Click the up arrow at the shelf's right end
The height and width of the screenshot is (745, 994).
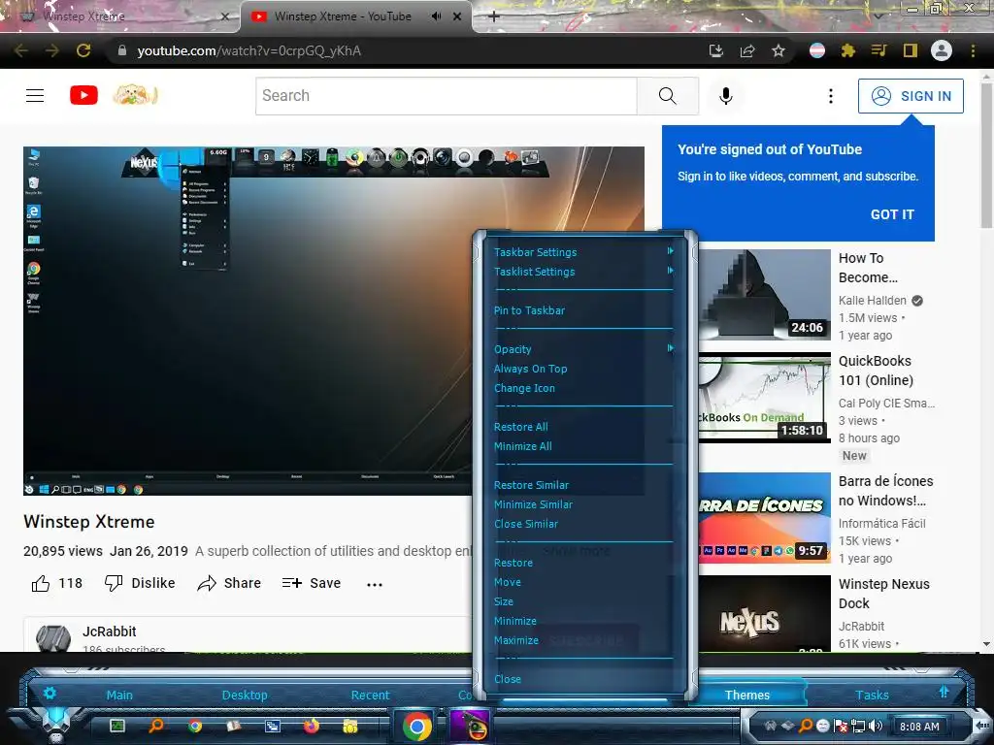pos(944,692)
